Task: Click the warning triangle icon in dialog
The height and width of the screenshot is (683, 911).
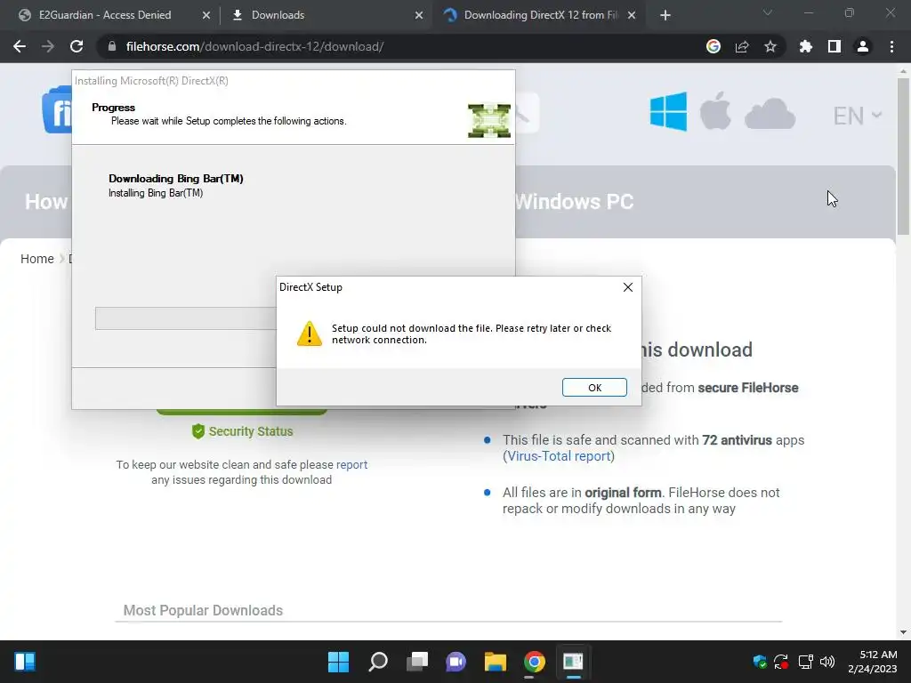Action: pos(309,334)
